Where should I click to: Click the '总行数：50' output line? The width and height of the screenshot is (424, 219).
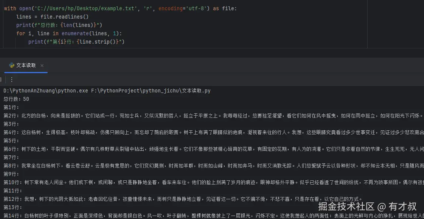click(16, 99)
